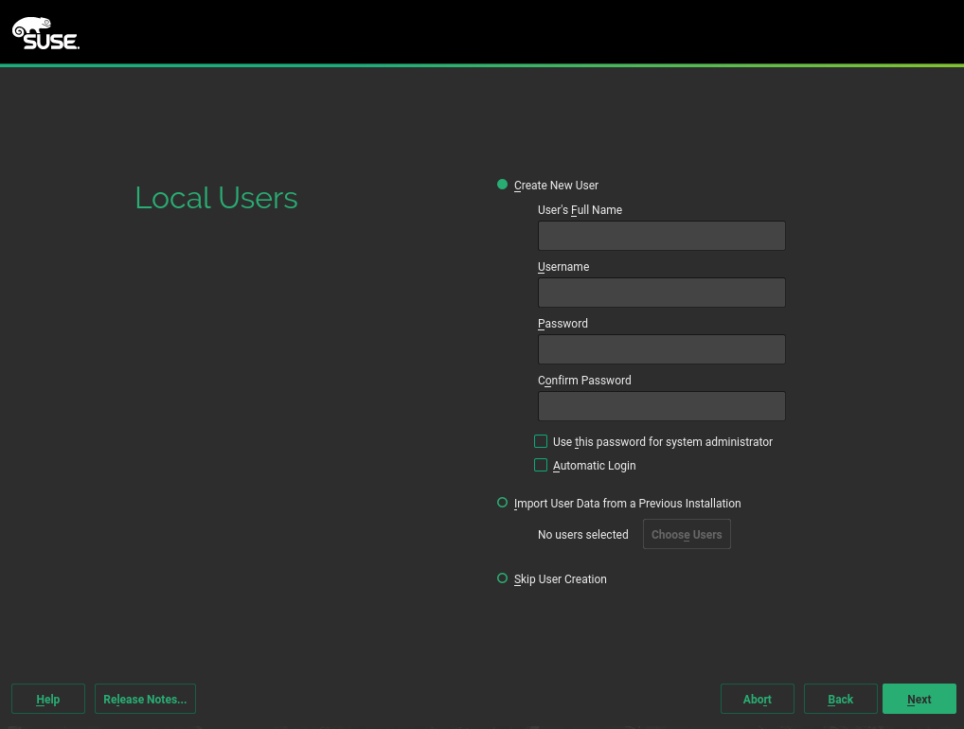This screenshot has width=964, height=729.
Task: Focus the User's Full Name text box
Action: pyautogui.click(x=661, y=236)
